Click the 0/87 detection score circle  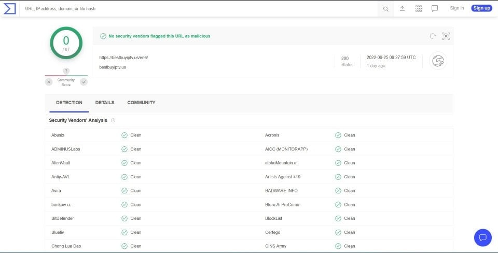click(x=66, y=43)
